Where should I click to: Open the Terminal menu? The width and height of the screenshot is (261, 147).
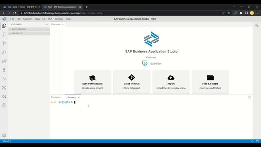pos(59,19)
